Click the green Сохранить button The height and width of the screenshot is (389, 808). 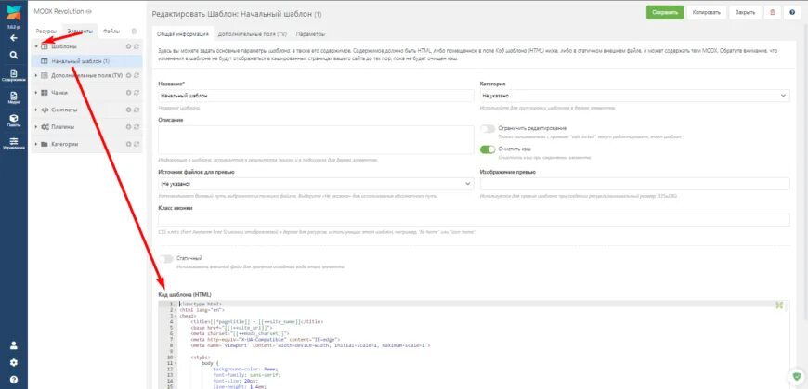coord(665,13)
